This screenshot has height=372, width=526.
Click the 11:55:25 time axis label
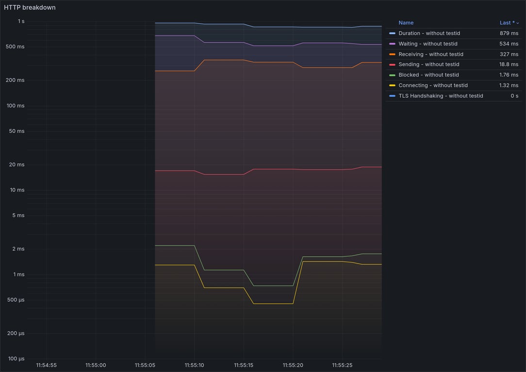[x=342, y=365]
